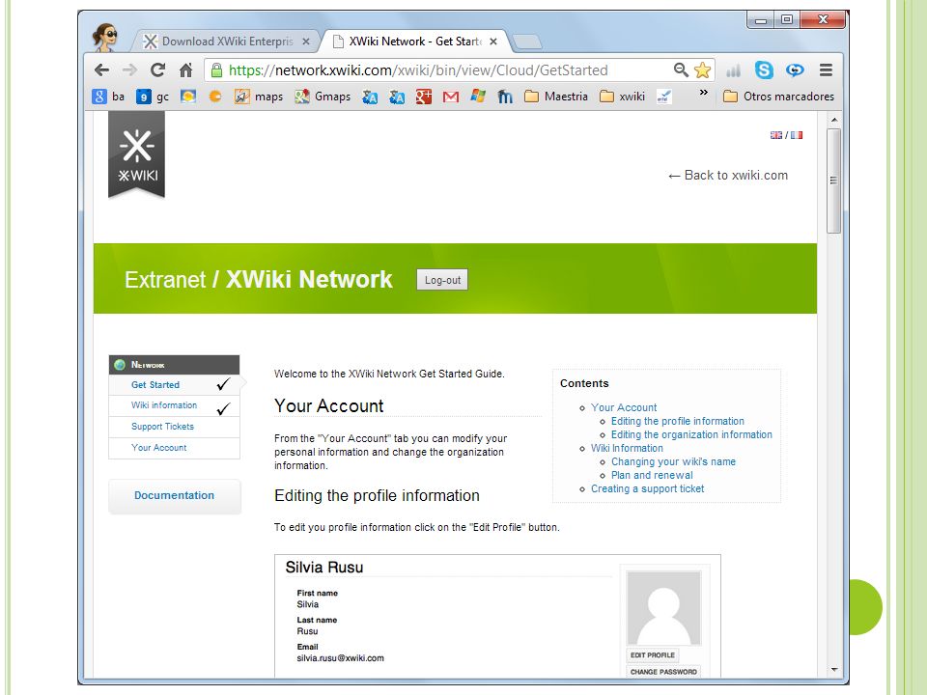The width and height of the screenshot is (927, 695).
Task: Click the vertical scrollbar thumb
Action: click(833, 181)
